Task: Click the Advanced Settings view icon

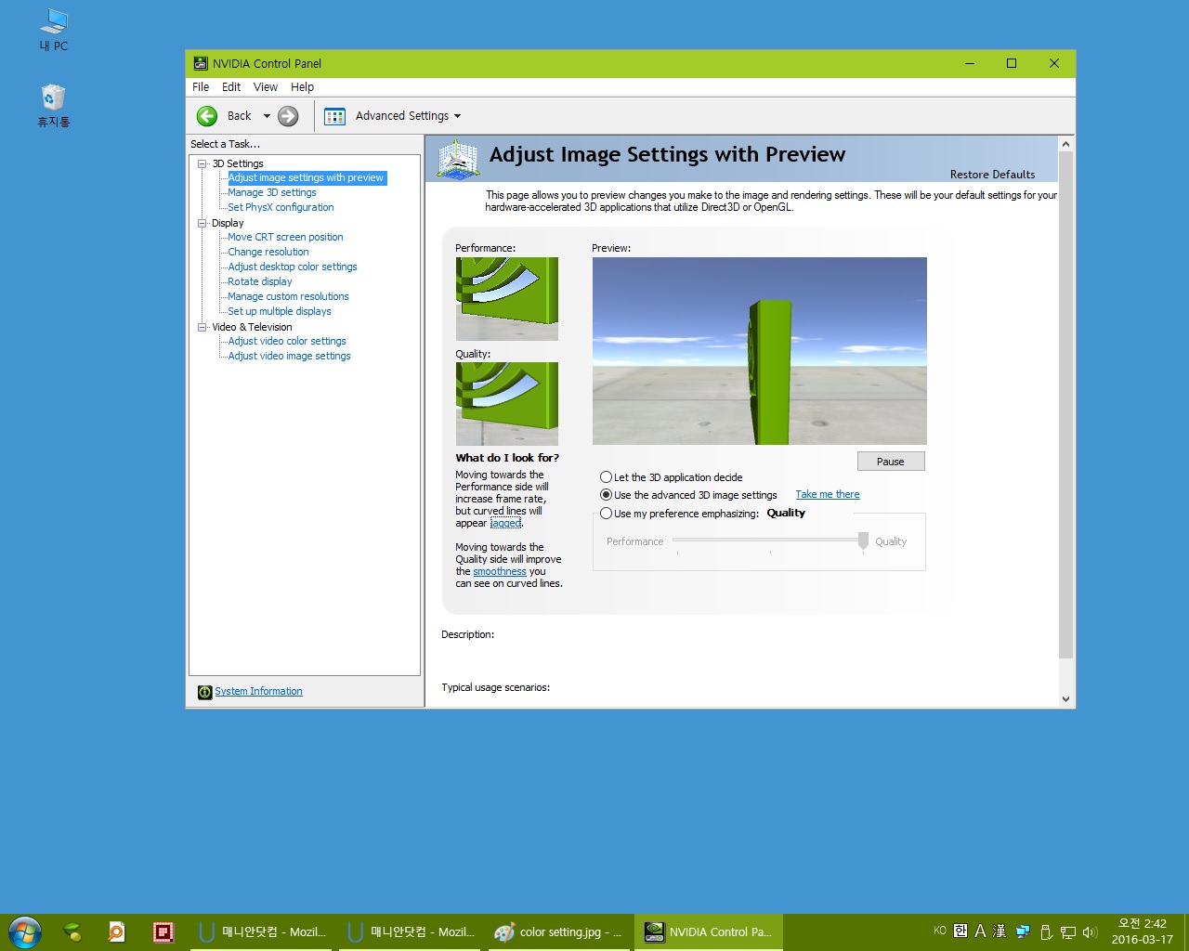Action: (334, 116)
